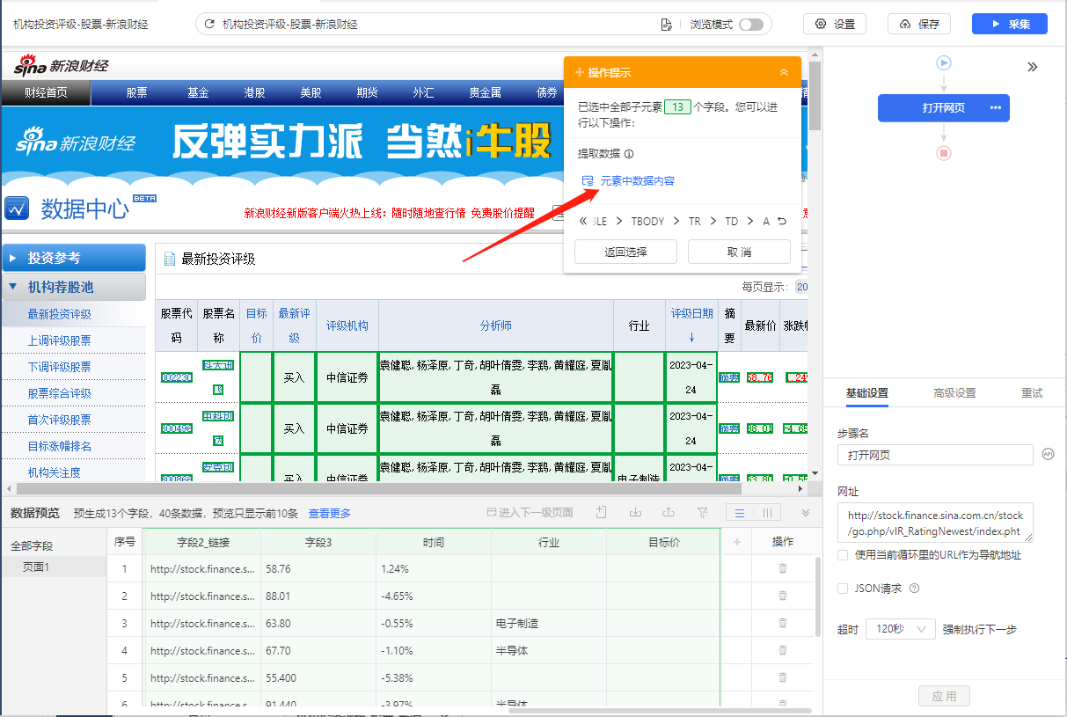The width and height of the screenshot is (1067, 717).
Task: Toggle the 浏览模式 switch
Action: pos(751,25)
